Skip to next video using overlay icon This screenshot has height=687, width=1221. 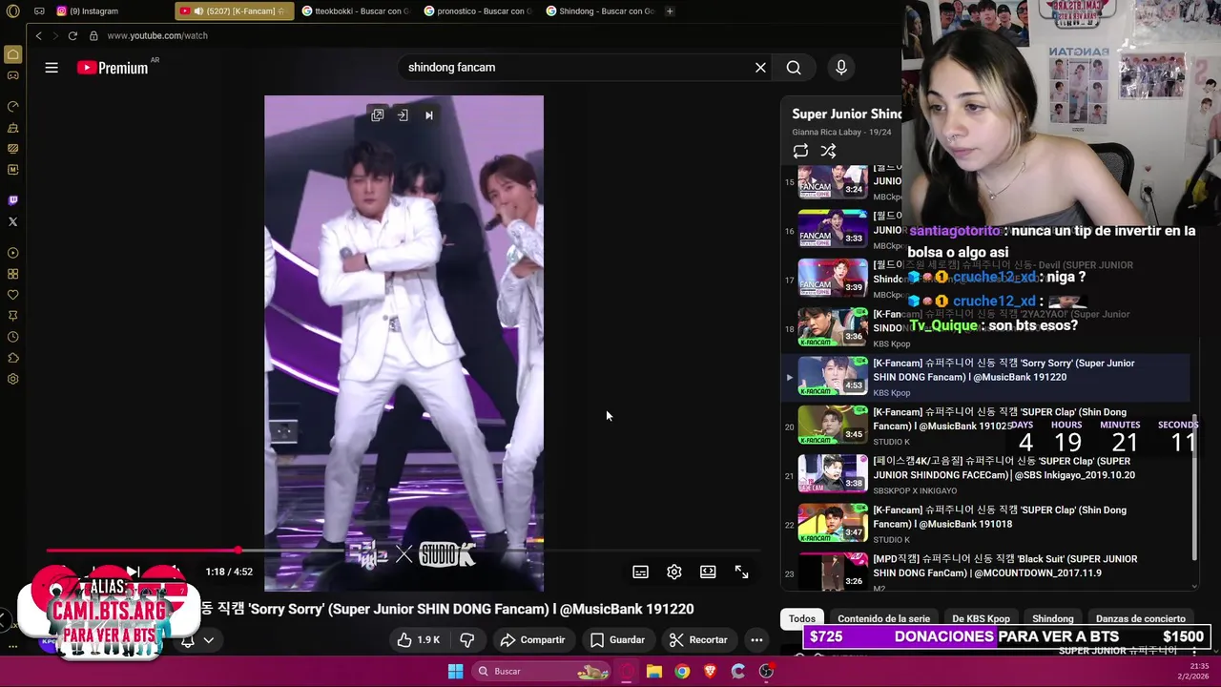[429, 114]
